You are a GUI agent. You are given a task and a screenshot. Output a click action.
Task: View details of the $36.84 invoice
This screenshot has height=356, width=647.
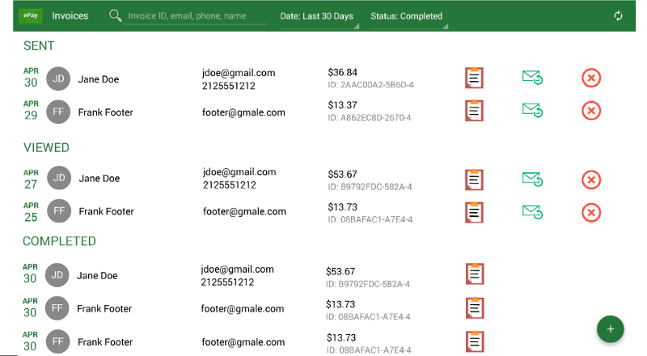click(474, 78)
